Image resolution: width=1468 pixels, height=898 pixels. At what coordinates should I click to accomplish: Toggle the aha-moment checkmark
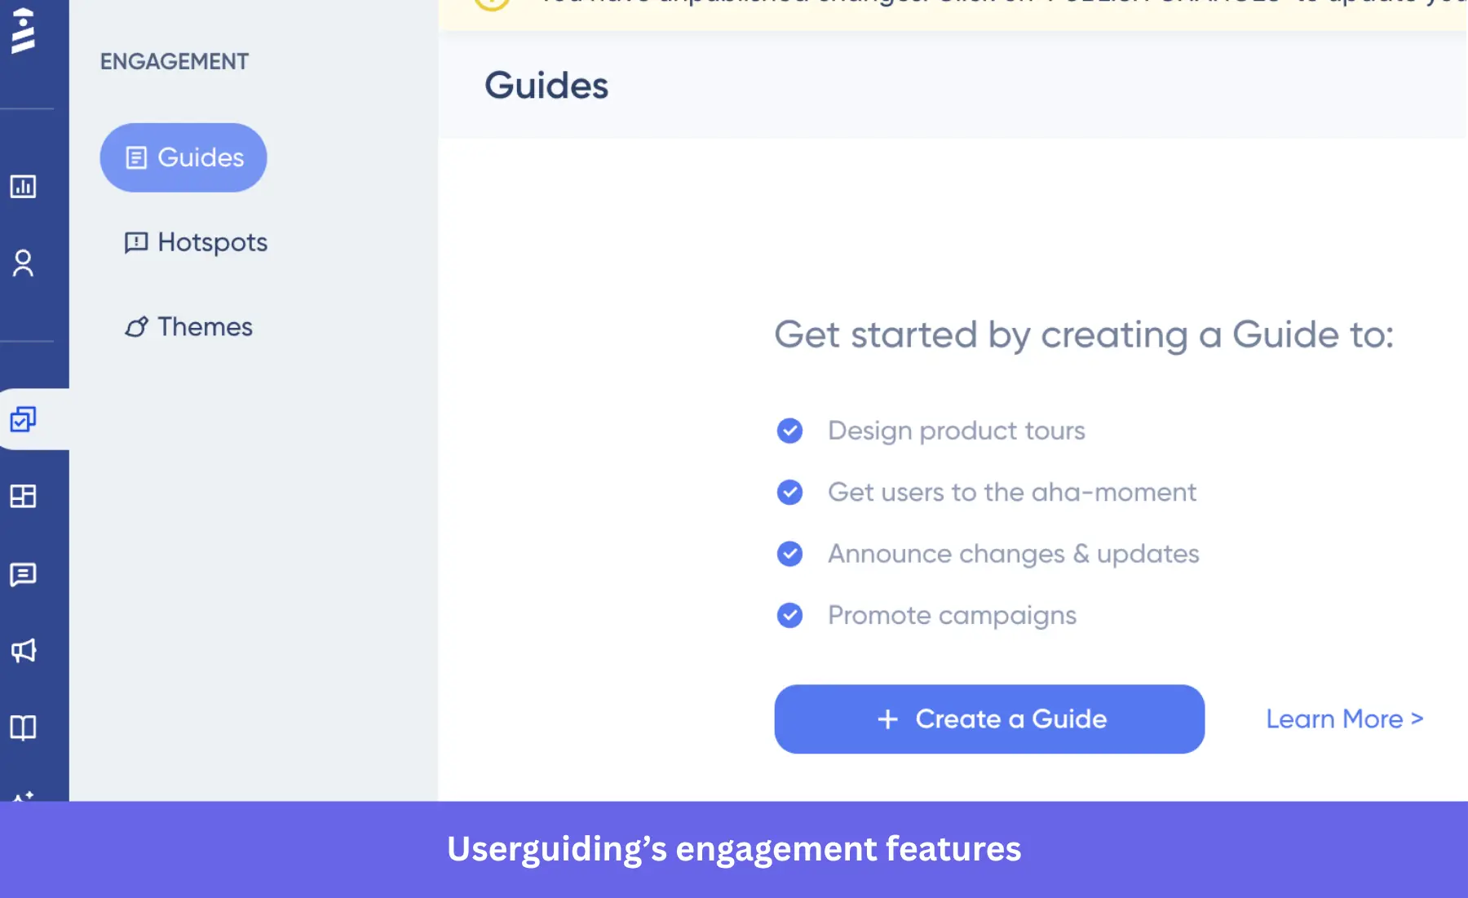pos(789,492)
